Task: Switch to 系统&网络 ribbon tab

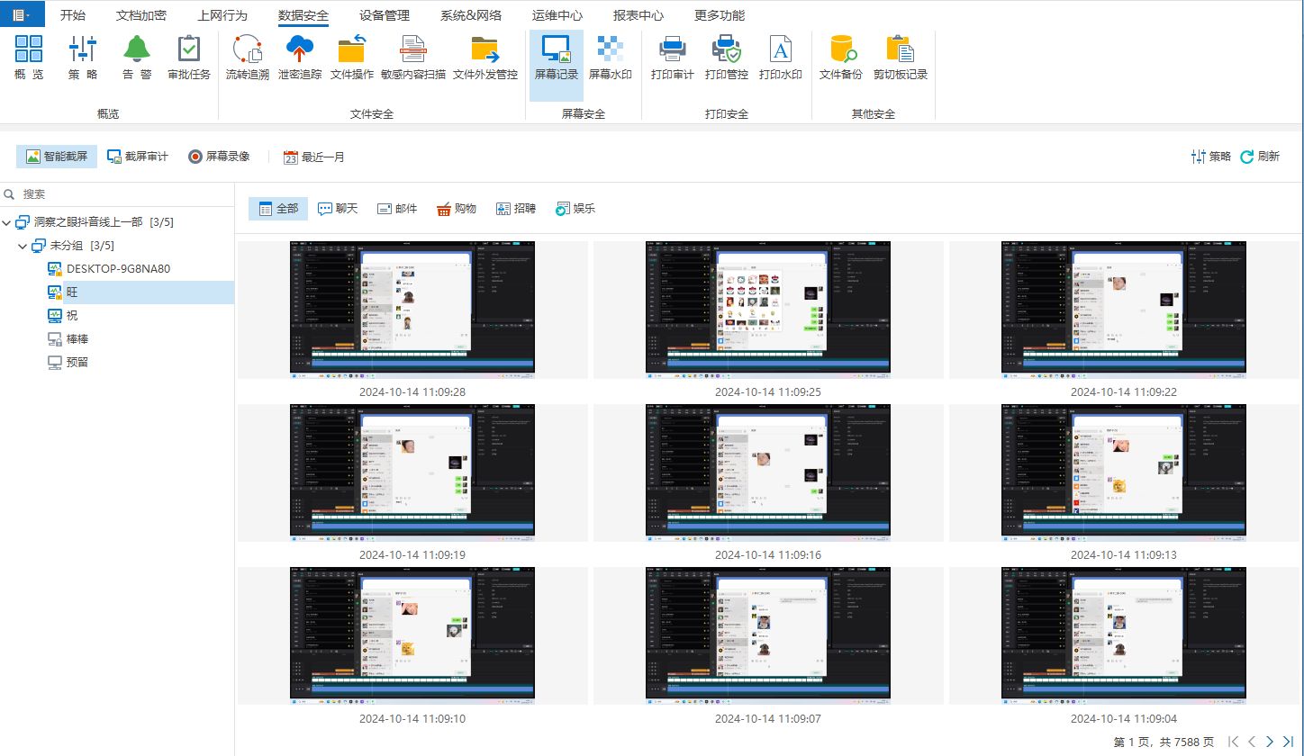Action: tap(471, 15)
